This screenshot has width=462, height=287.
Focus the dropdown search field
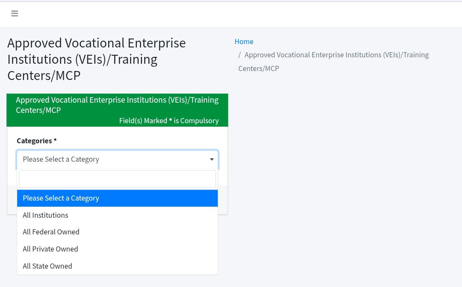pos(117,179)
